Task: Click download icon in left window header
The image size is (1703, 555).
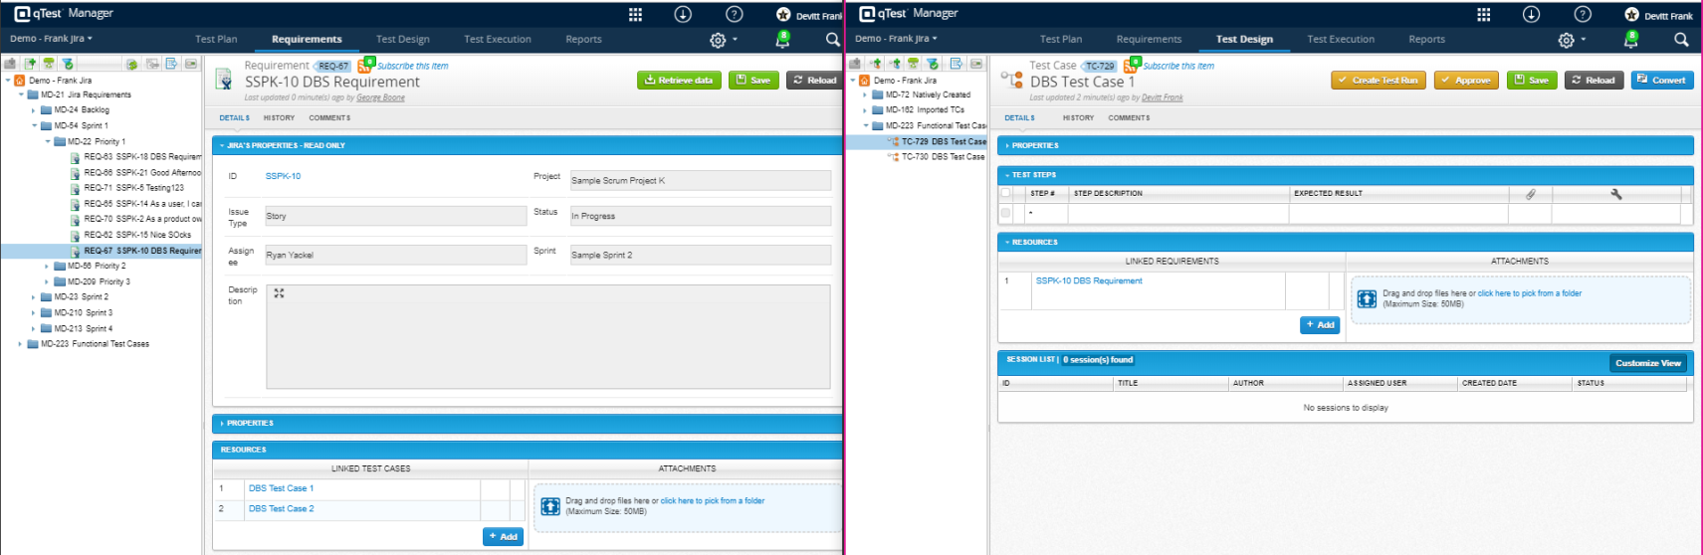Action: [x=683, y=14]
